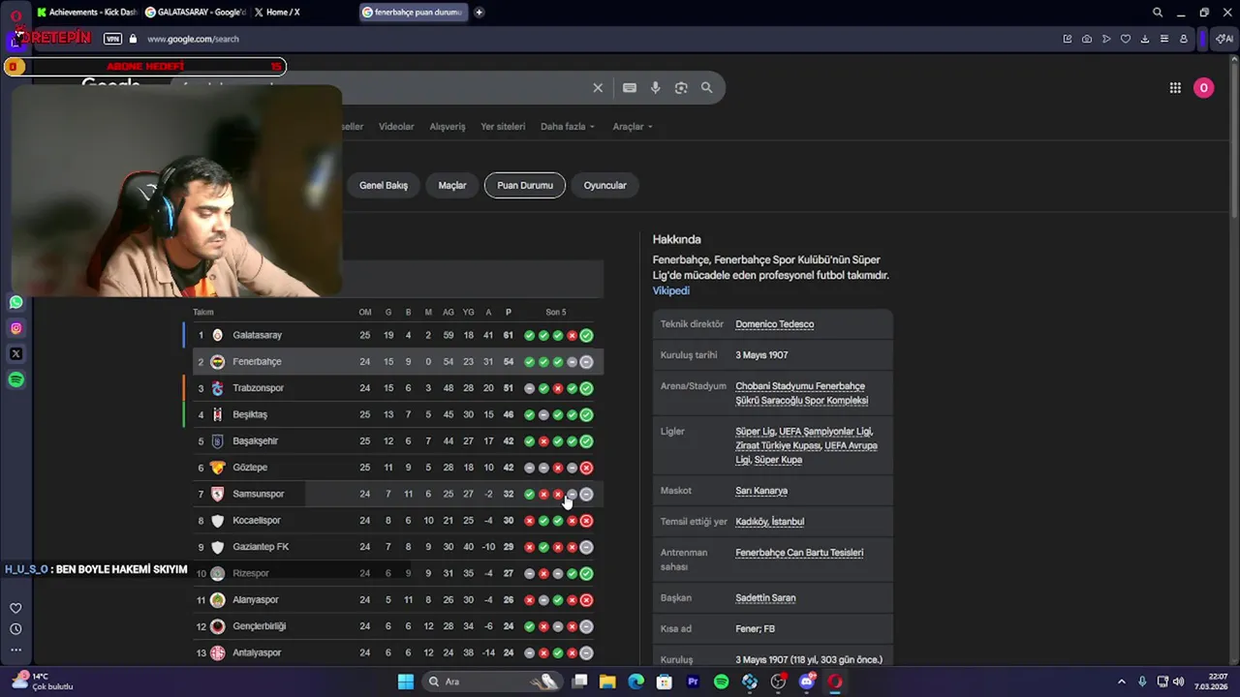Open the Vikipedi link
Image resolution: width=1240 pixels, height=697 pixels.
point(671,290)
